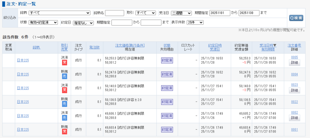Click 約定済 status badge in first row
Viewport: 310px width, 138px height.
(167, 60)
